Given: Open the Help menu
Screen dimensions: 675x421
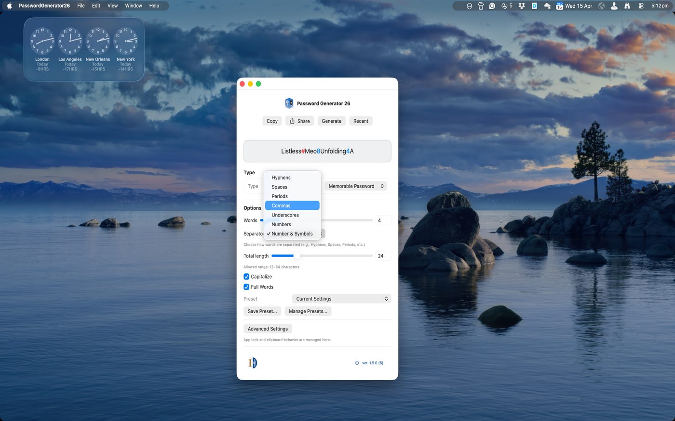Looking at the screenshot, I should pos(154,6).
